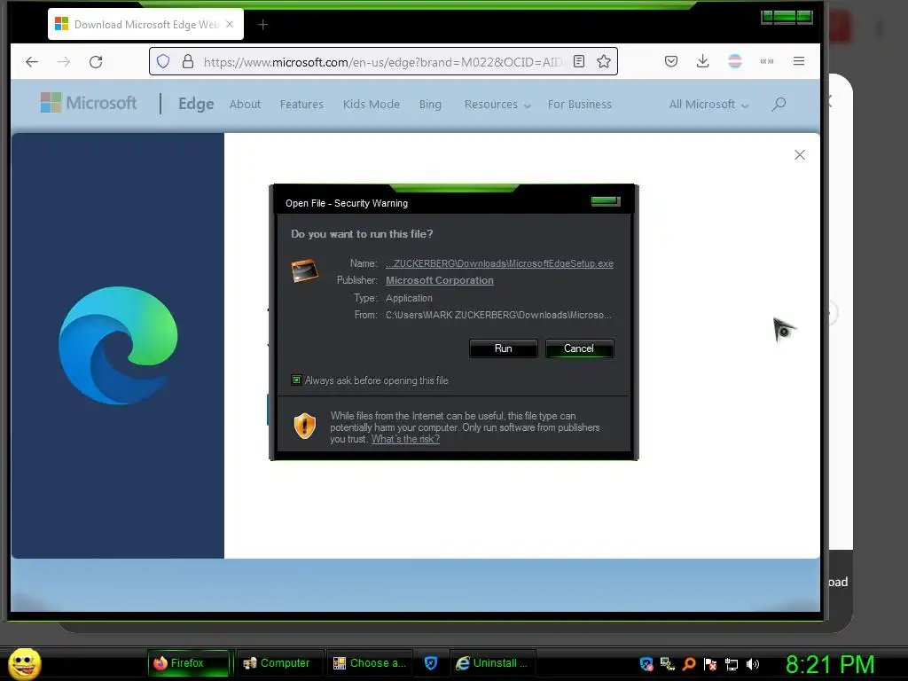Click the Edge logo image

(x=118, y=346)
